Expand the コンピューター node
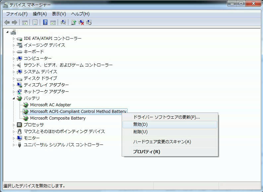This screenshot has height=192, width=263. point(14,58)
